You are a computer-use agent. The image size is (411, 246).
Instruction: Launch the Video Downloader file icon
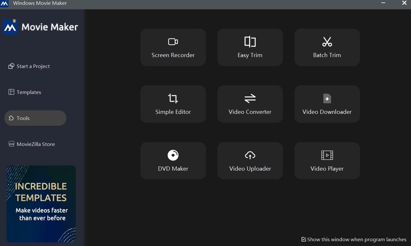tap(327, 98)
